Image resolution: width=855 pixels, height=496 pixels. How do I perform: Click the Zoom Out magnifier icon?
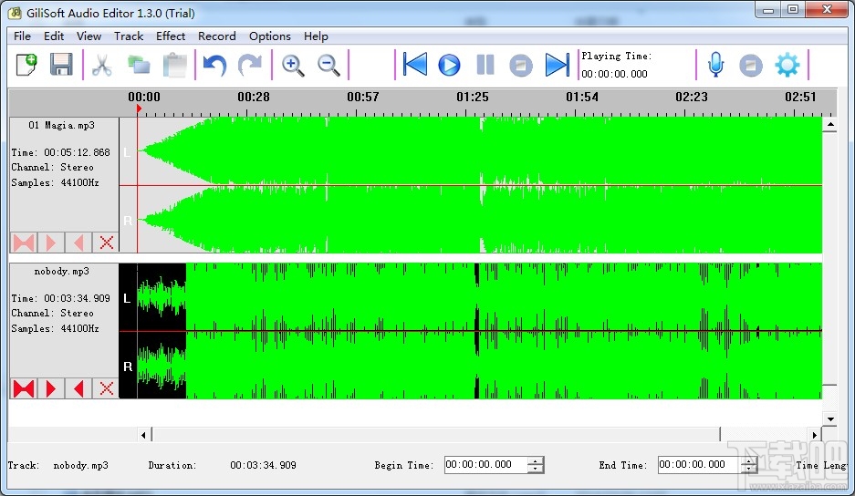coord(328,65)
